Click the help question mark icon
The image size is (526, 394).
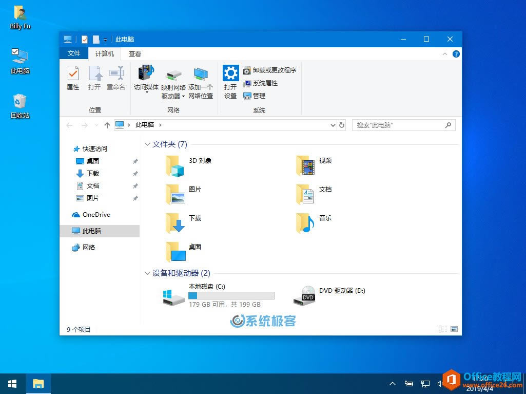[456, 54]
